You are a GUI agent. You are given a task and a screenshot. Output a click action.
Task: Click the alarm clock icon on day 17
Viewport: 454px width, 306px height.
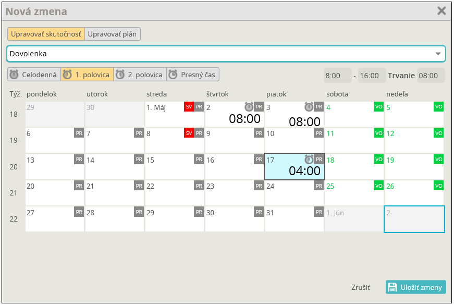click(x=309, y=159)
